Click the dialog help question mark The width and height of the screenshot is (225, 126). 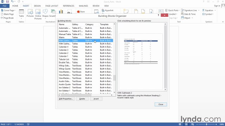(x=159, y=15)
